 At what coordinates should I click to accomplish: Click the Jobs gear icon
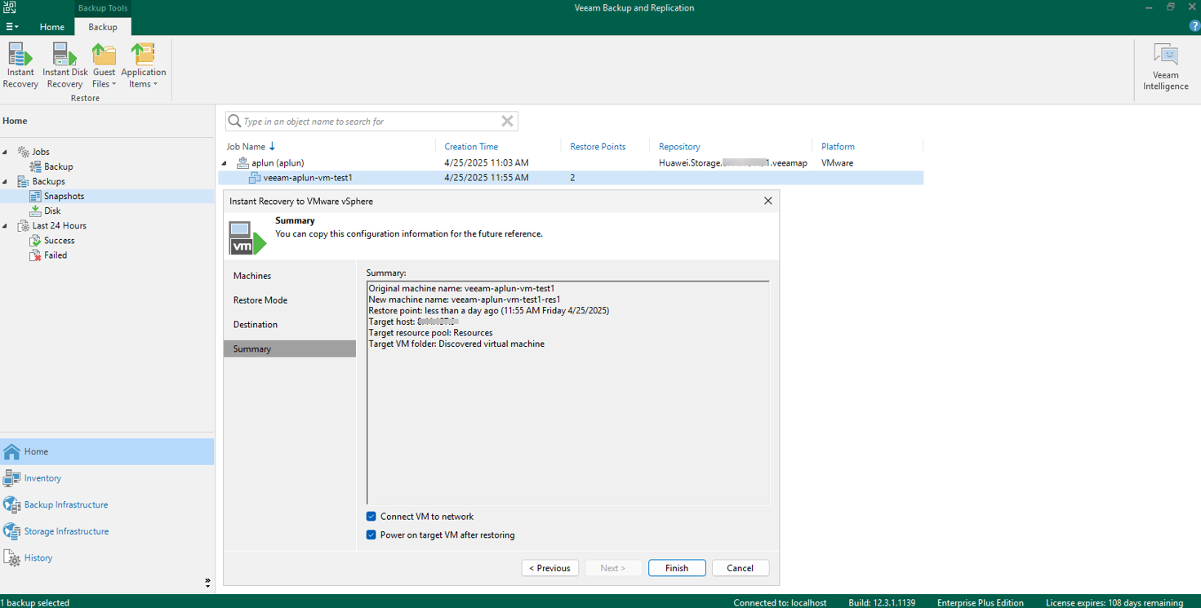[23, 152]
